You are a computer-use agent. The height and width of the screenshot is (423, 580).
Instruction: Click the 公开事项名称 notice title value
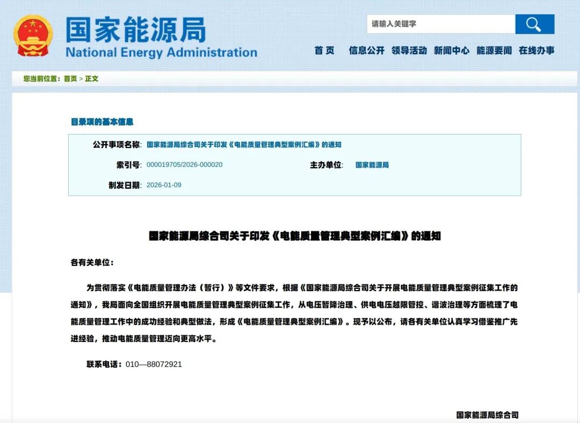(x=244, y=145)
